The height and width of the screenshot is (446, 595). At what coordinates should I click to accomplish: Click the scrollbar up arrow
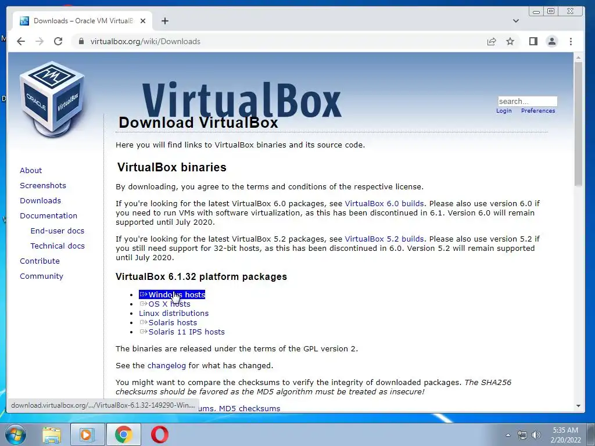pos(578,58)
